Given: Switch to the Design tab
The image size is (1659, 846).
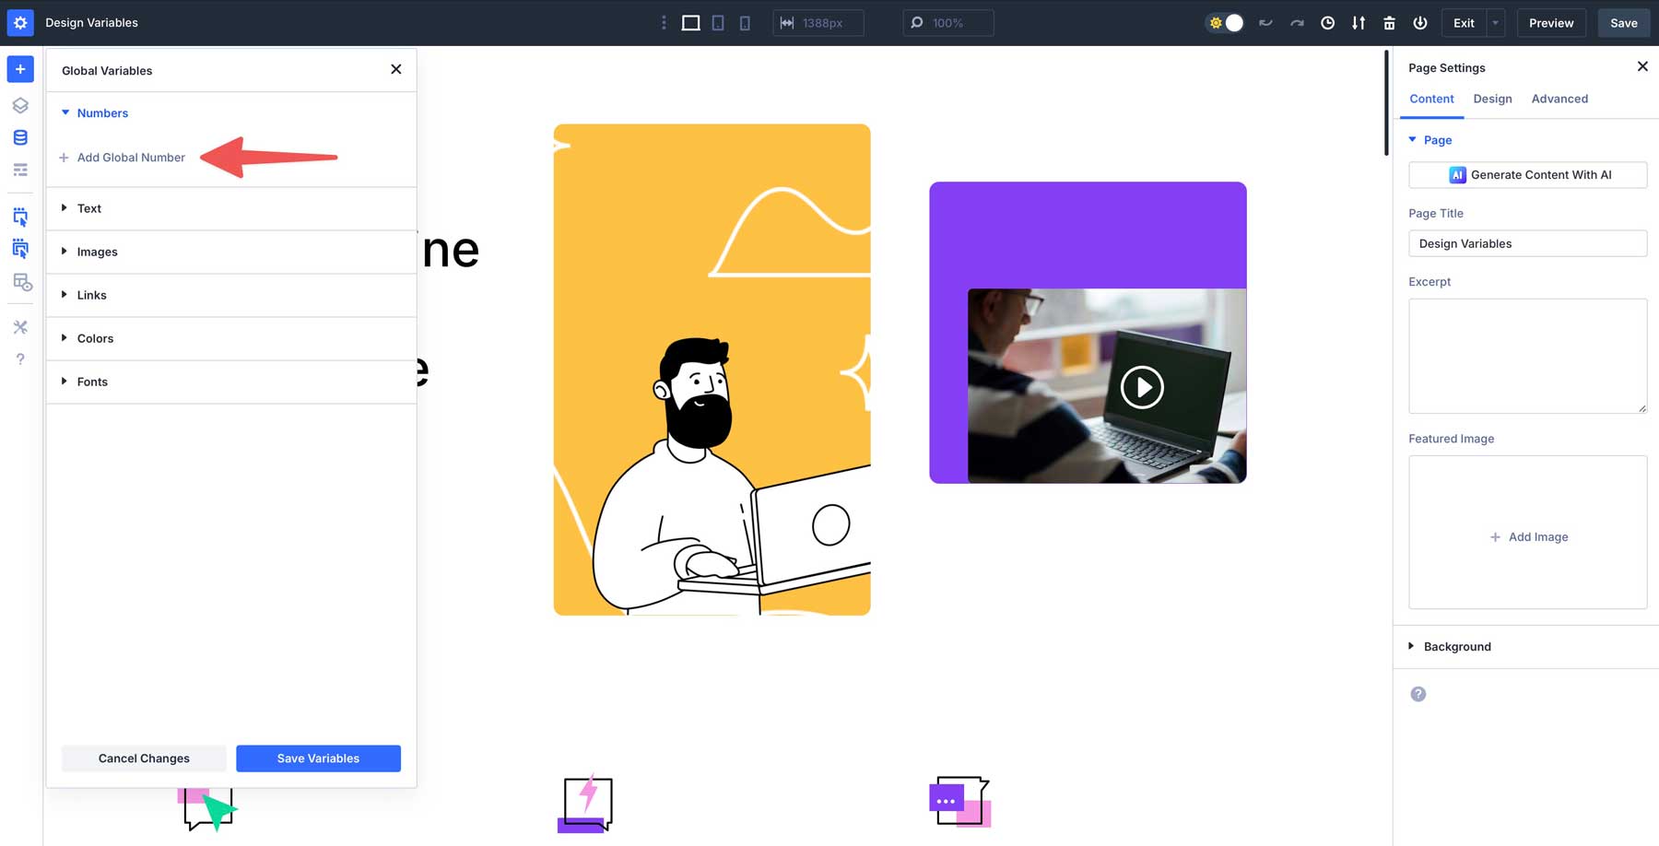Looking at the screenshot, I should click(x=1492, y=99).
